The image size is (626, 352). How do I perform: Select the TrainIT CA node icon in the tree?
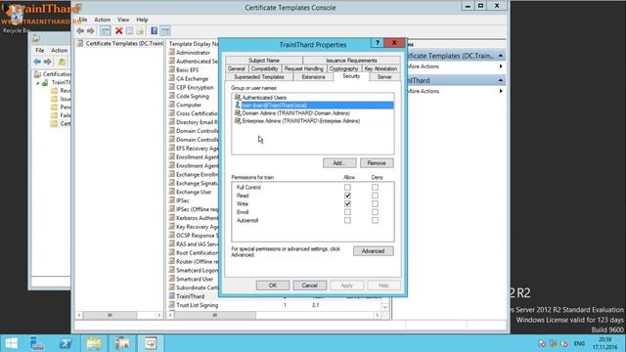pos(46,82)
